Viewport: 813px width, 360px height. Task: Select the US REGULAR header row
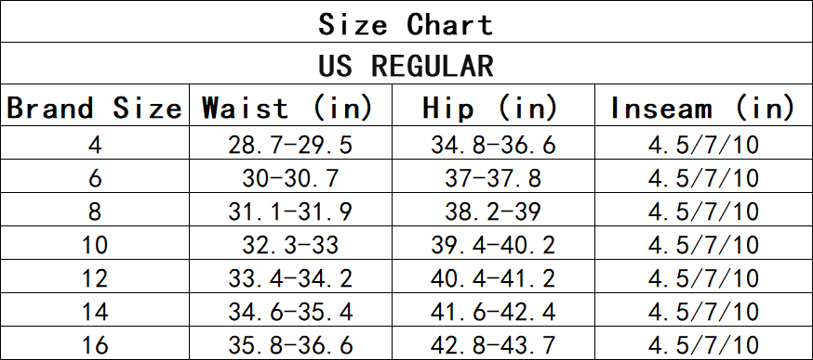click(x=406, y=64)
